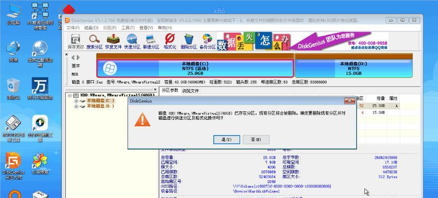
Task: Launch 小白PE装机工具 desktop shortcut
Action: pos(40,129)
